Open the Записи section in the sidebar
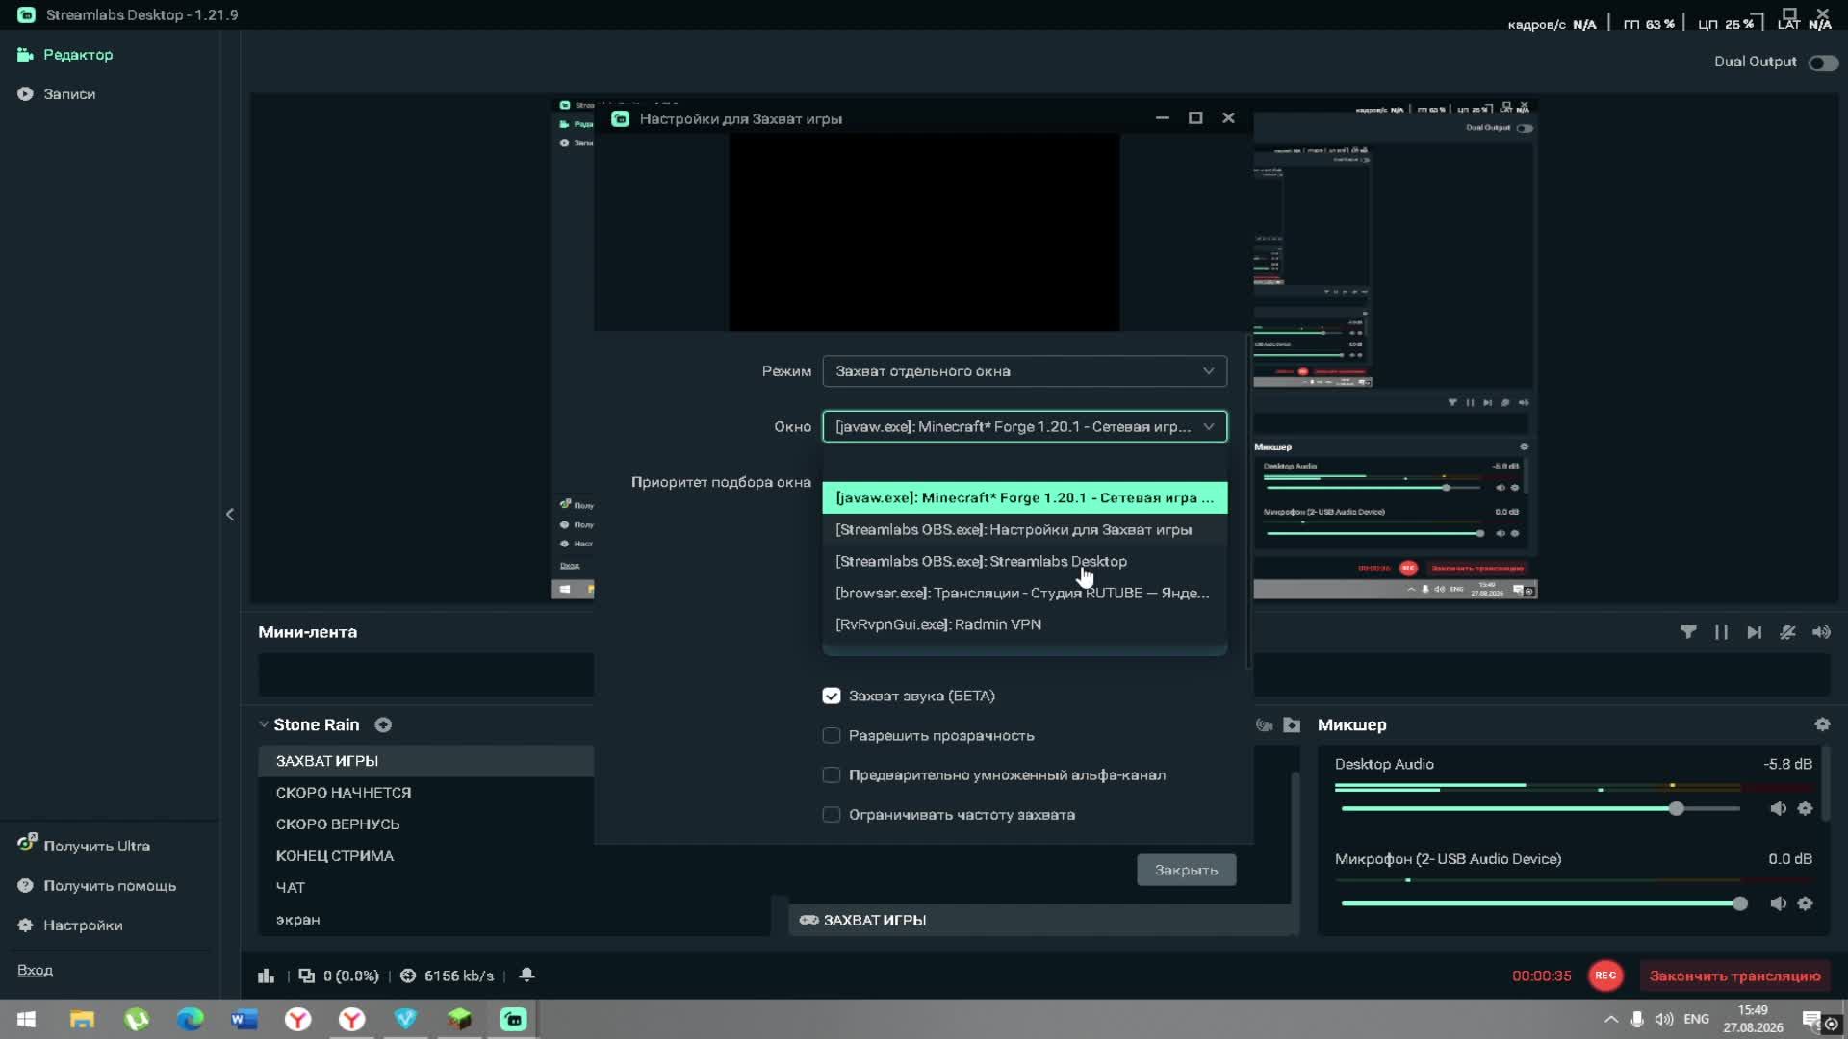This screenshot has width=1848, height=1039. click(57, 94)
